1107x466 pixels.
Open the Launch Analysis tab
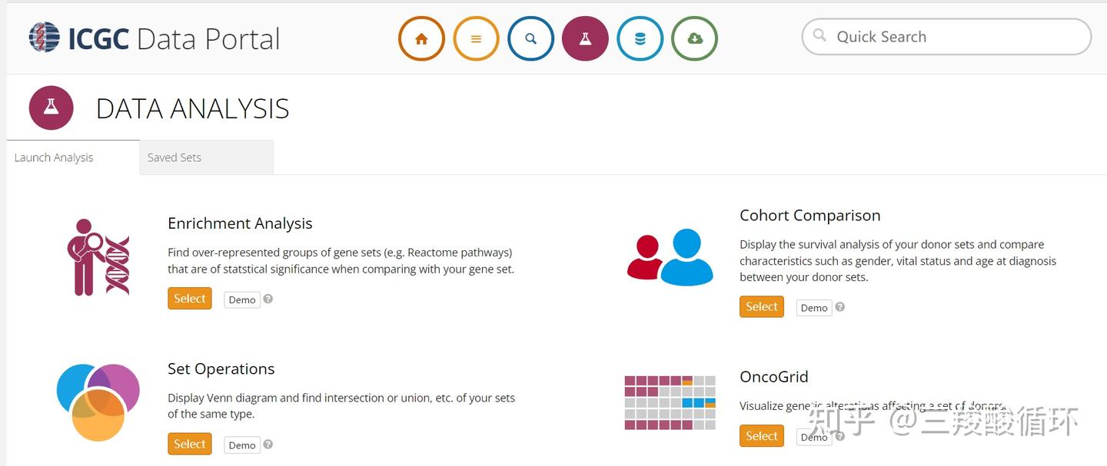pos(54,157)
